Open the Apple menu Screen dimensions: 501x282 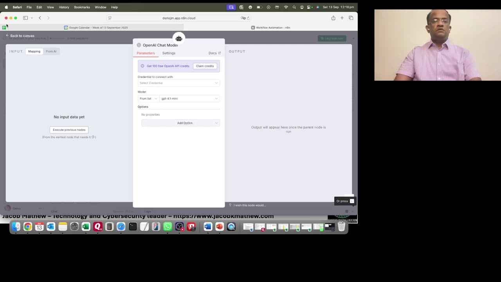6,7
